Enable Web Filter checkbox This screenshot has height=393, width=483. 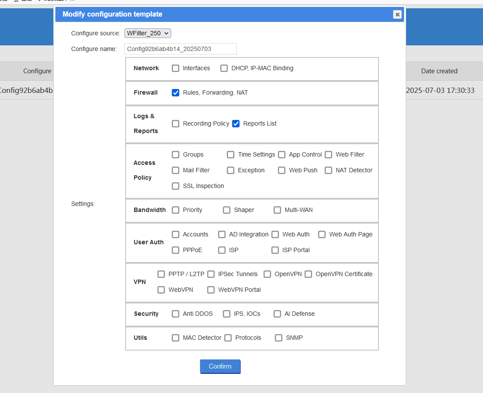pyautogui.click(x=329, y=154)
